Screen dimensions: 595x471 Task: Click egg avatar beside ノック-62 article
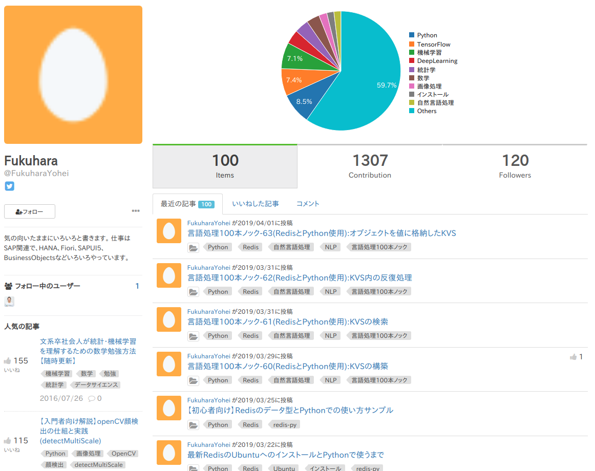[169, 275]
